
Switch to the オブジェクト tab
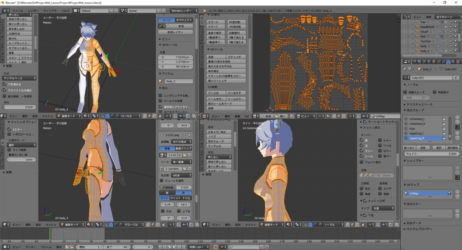(184, 20)
